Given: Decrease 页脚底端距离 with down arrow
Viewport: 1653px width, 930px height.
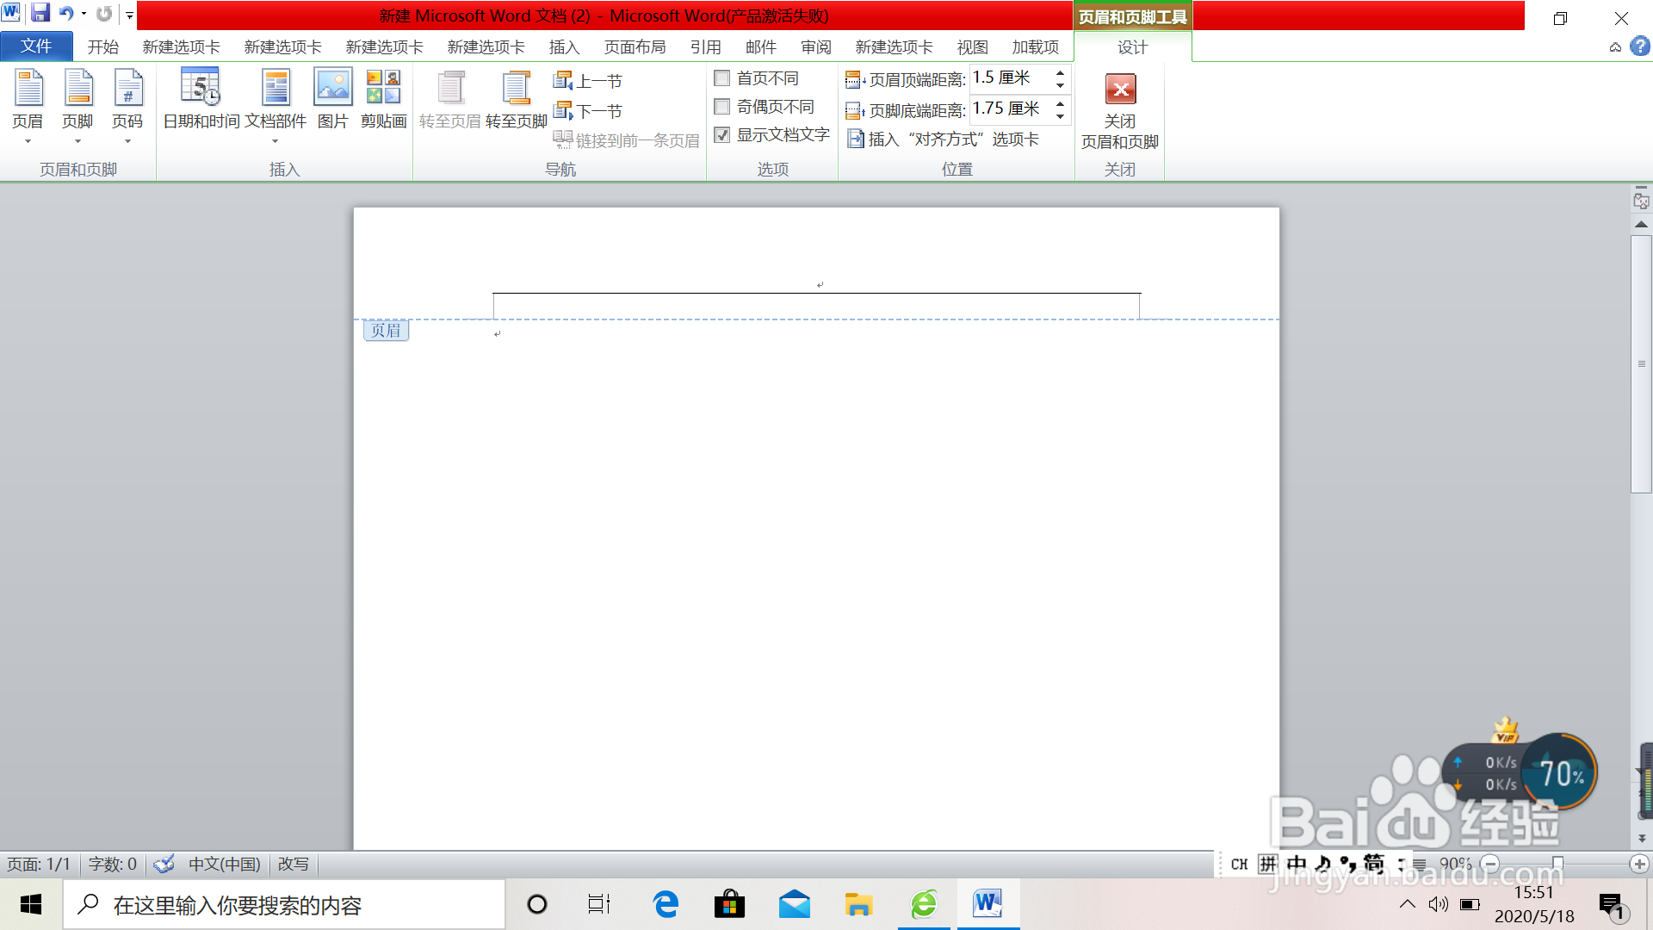Looking at the screenshot, I should click(1060, 116).
